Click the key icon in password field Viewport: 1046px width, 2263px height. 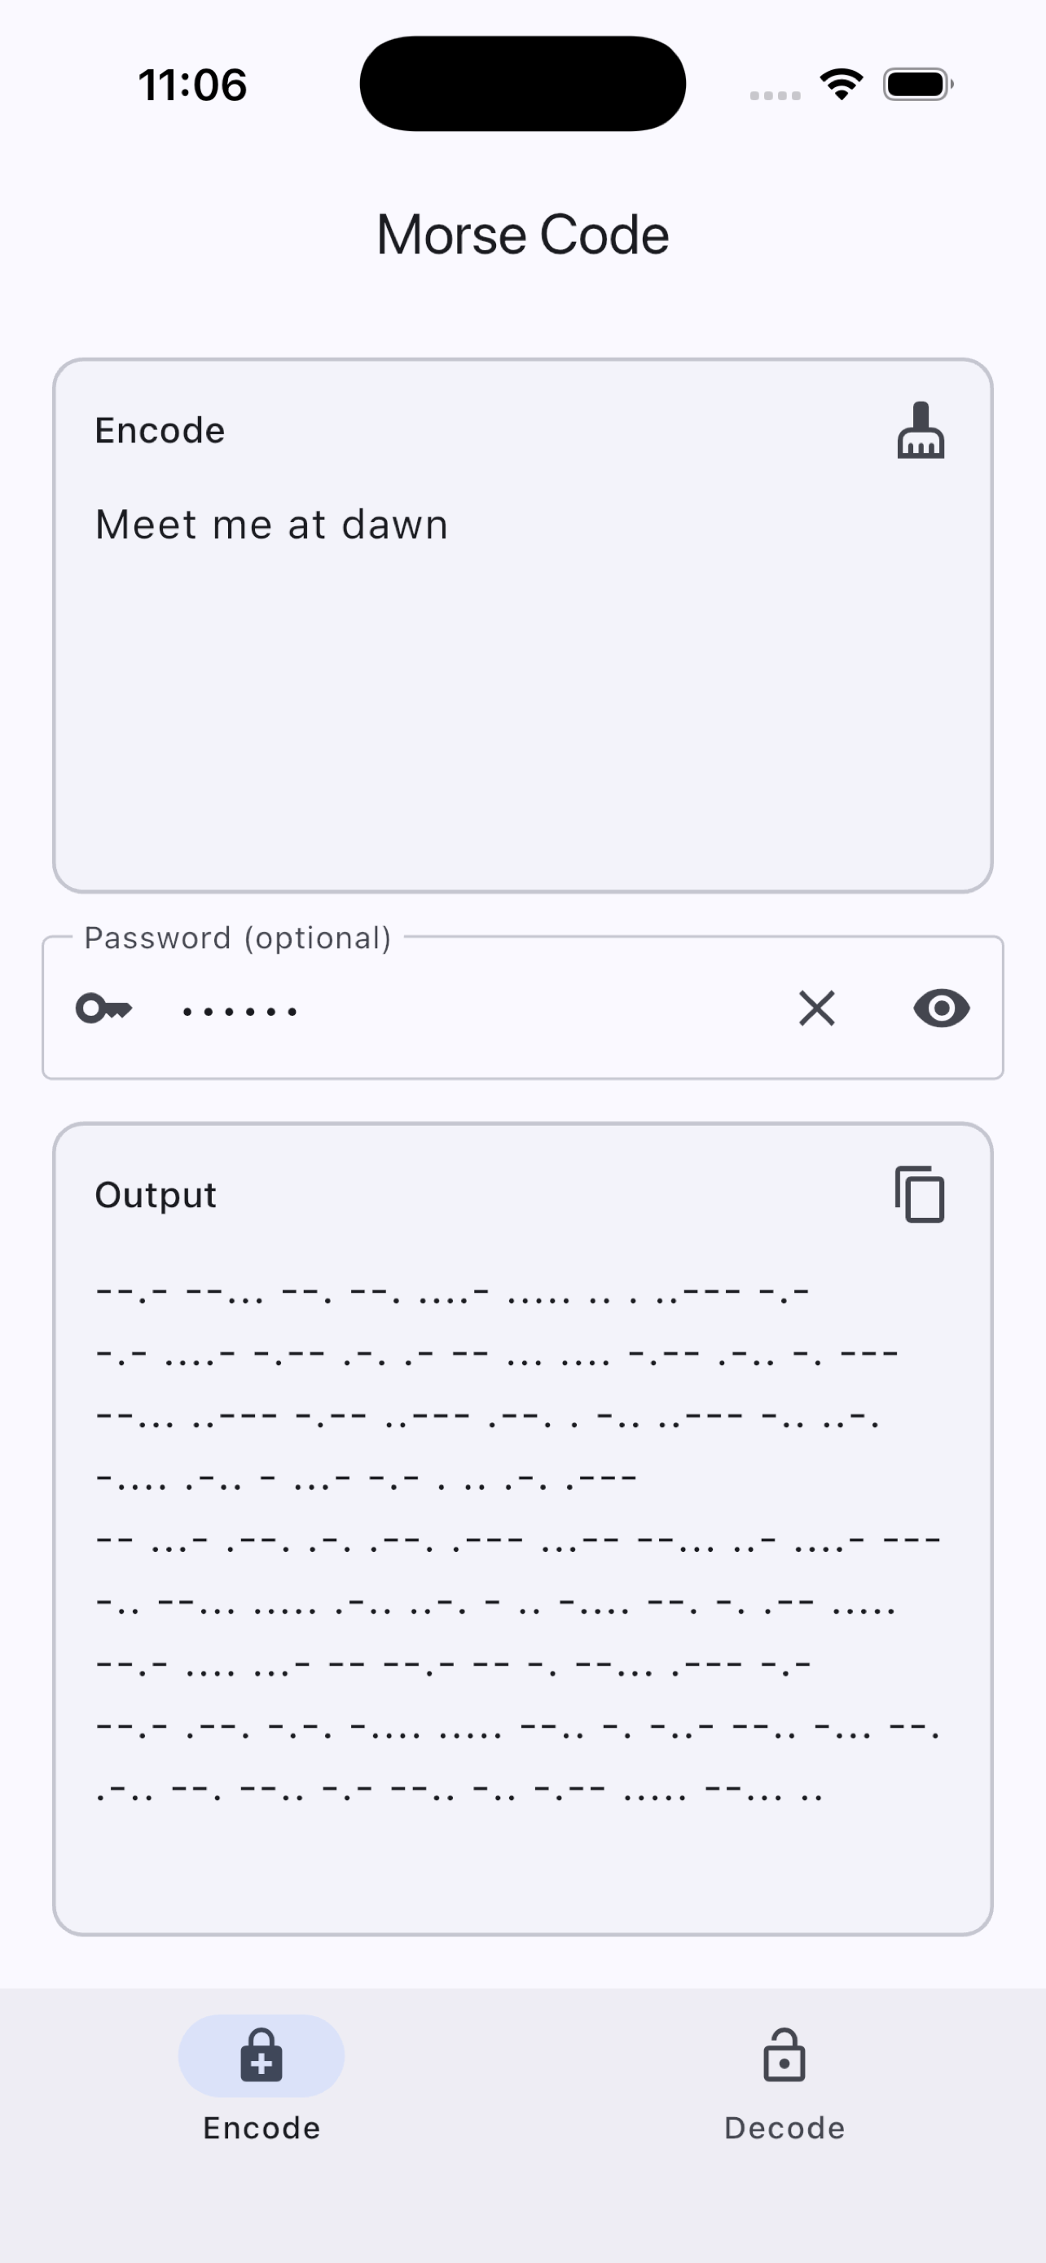(103, 1008)
